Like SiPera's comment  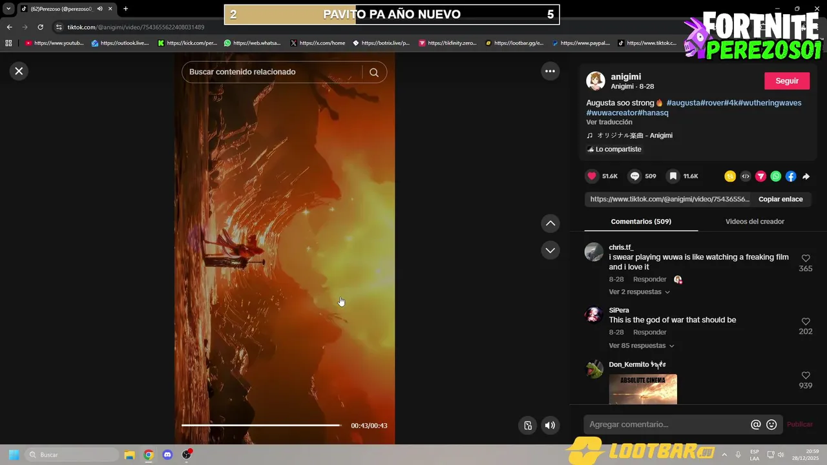(806, 322)
